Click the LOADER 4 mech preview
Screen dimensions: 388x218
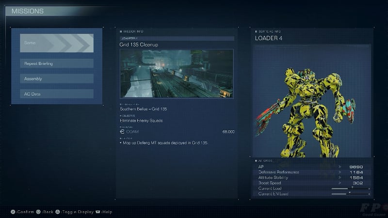[311, 101]
